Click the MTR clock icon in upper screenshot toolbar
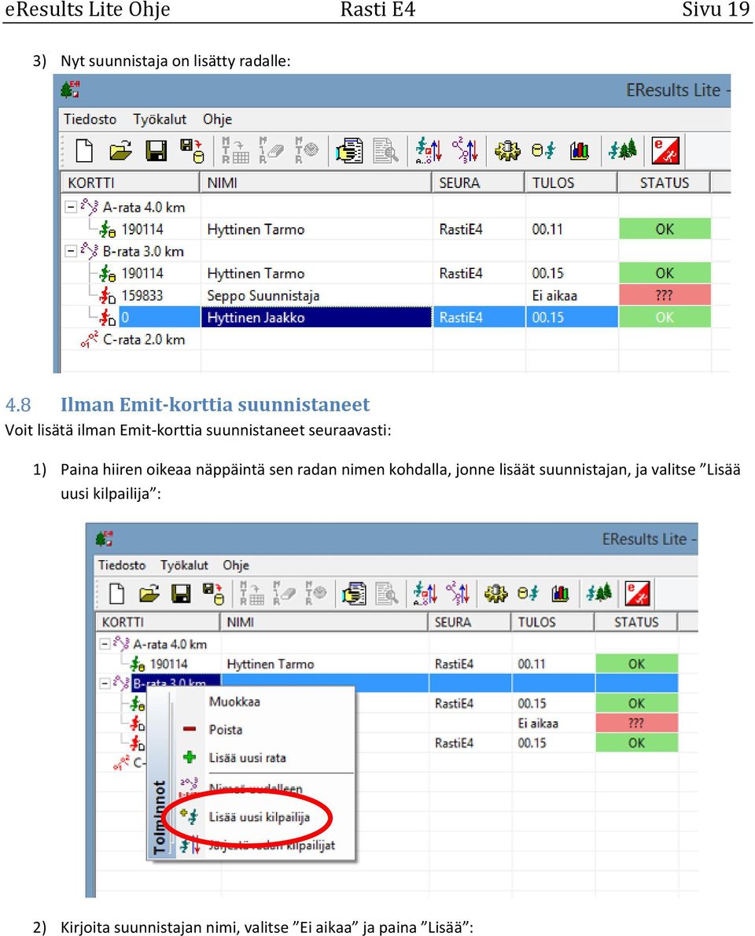This screenshot has height=936, width=755. click(306, 150)
